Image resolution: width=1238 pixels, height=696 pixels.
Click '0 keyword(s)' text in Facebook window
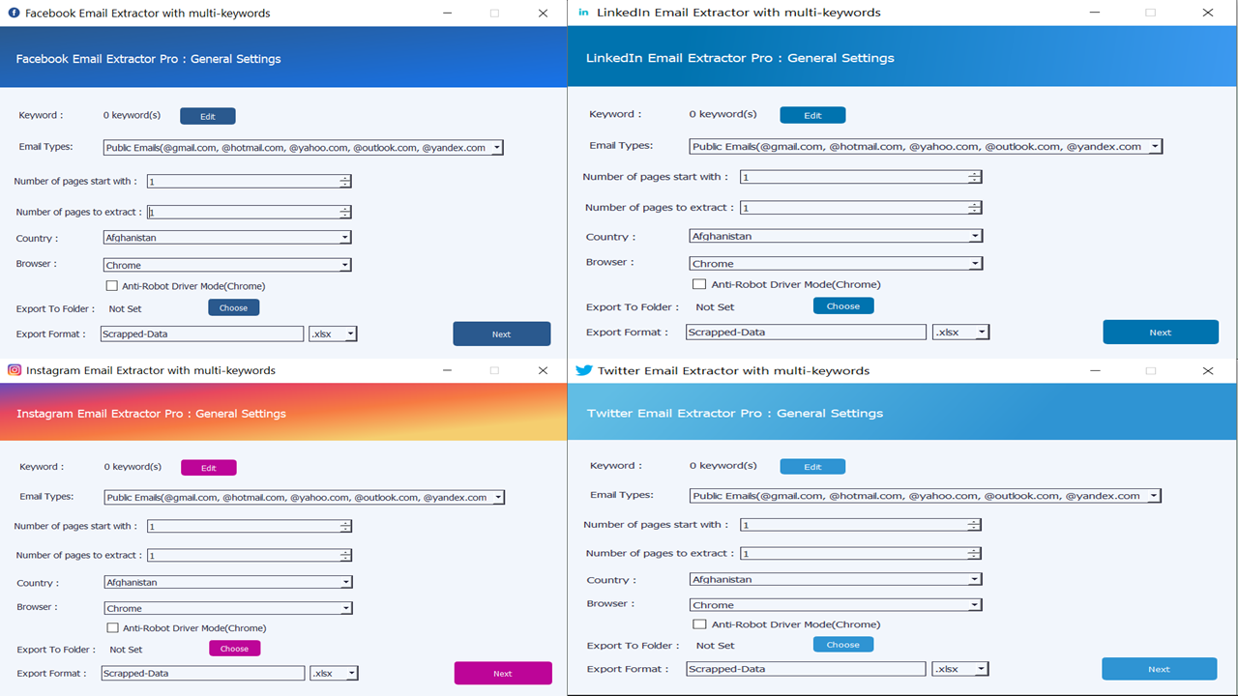132,115
